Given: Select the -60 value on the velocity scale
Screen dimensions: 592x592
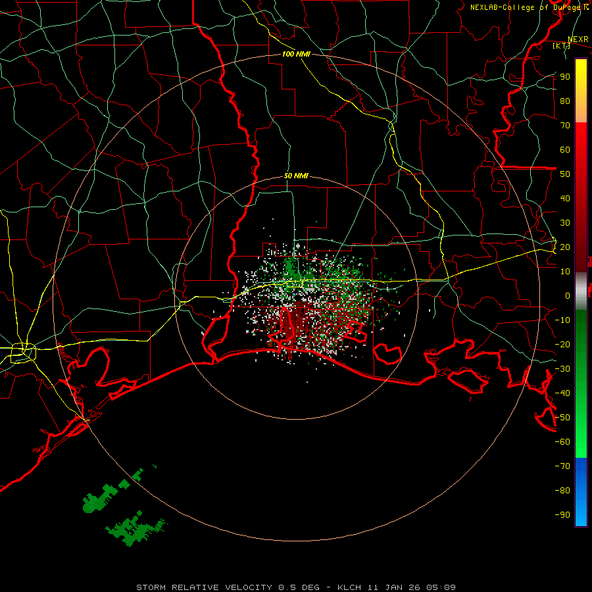Looking at the screenshot, I should (562, 442).
